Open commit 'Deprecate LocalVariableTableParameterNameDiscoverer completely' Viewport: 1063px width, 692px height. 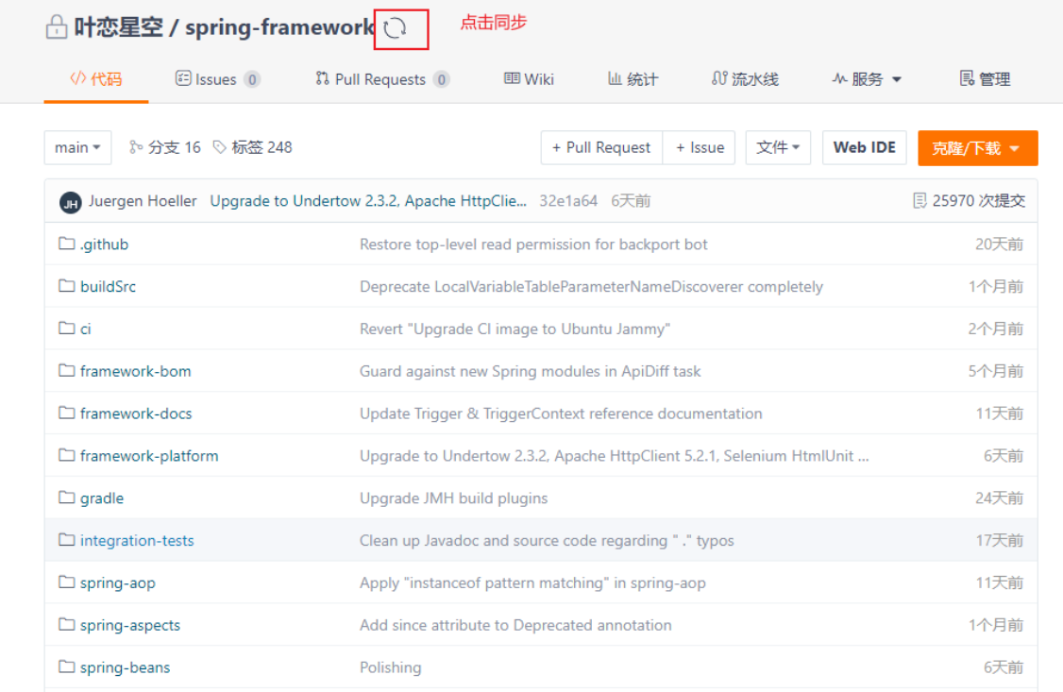click(x=591, y=287)
